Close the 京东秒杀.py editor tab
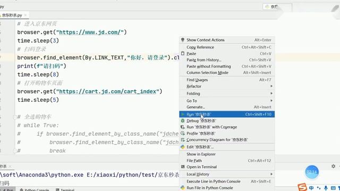340x191 pixels. [25, 15]
